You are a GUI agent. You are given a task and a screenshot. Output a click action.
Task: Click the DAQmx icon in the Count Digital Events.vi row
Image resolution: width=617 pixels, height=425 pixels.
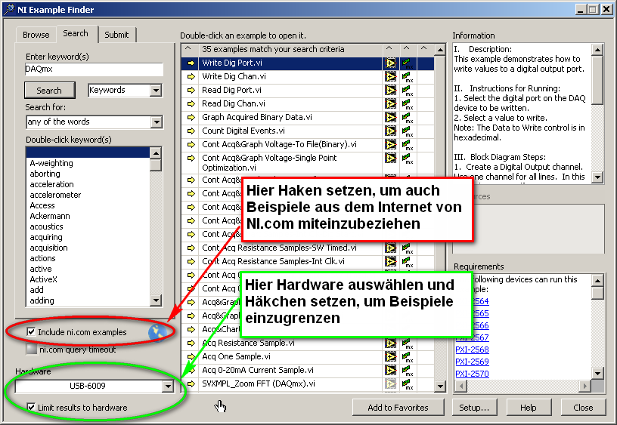pyautogui.click(x=408, y=131)
